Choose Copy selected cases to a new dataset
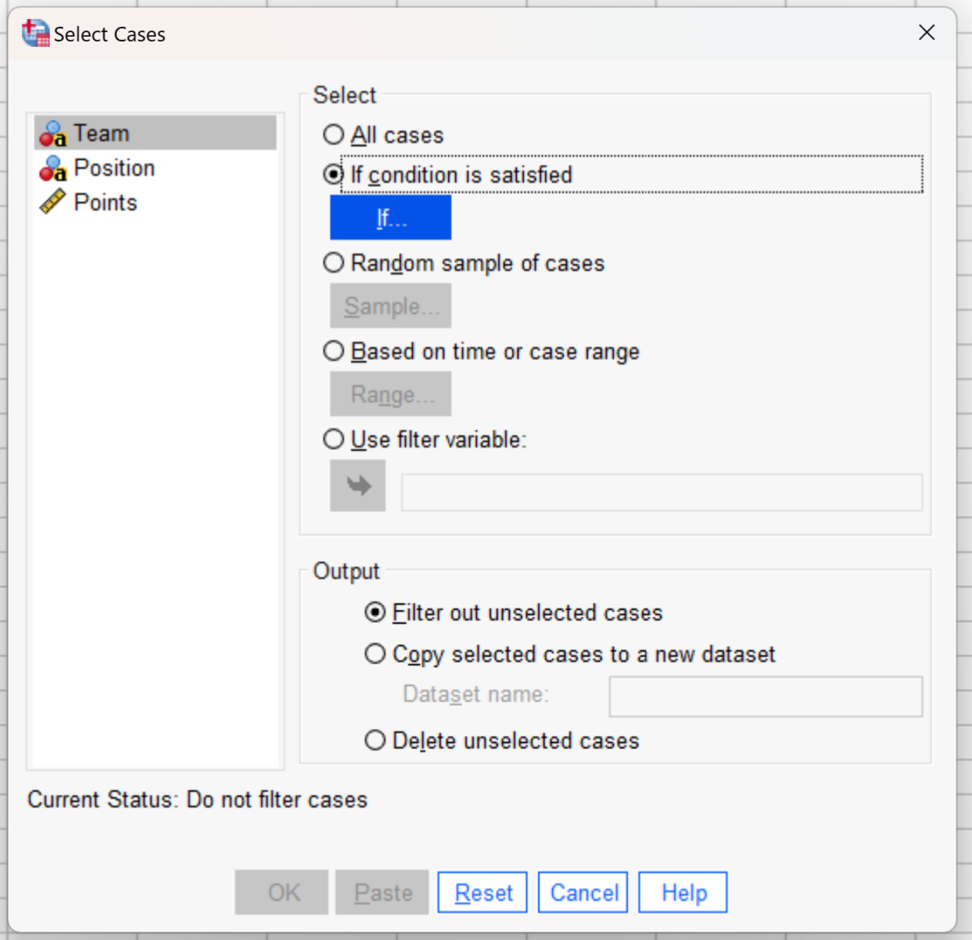Viewport: 972px width, 940px height. [375, 654]
